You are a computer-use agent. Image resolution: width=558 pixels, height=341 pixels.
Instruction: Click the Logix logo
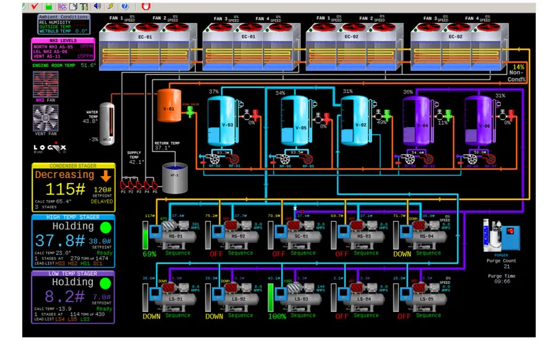(x=50, y=147)
